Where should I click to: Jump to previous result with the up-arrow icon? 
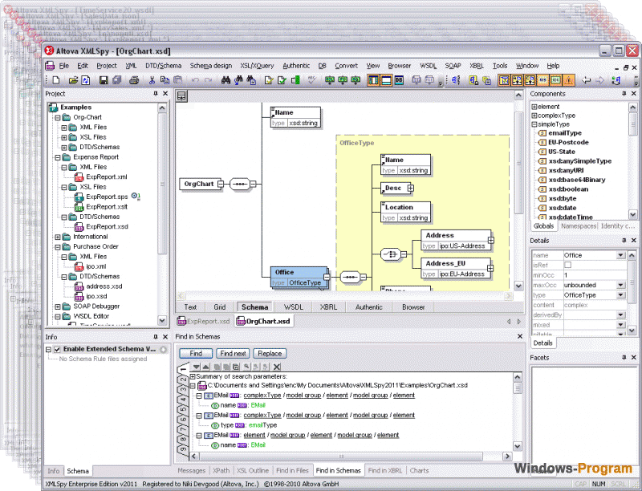pos(205,367)
